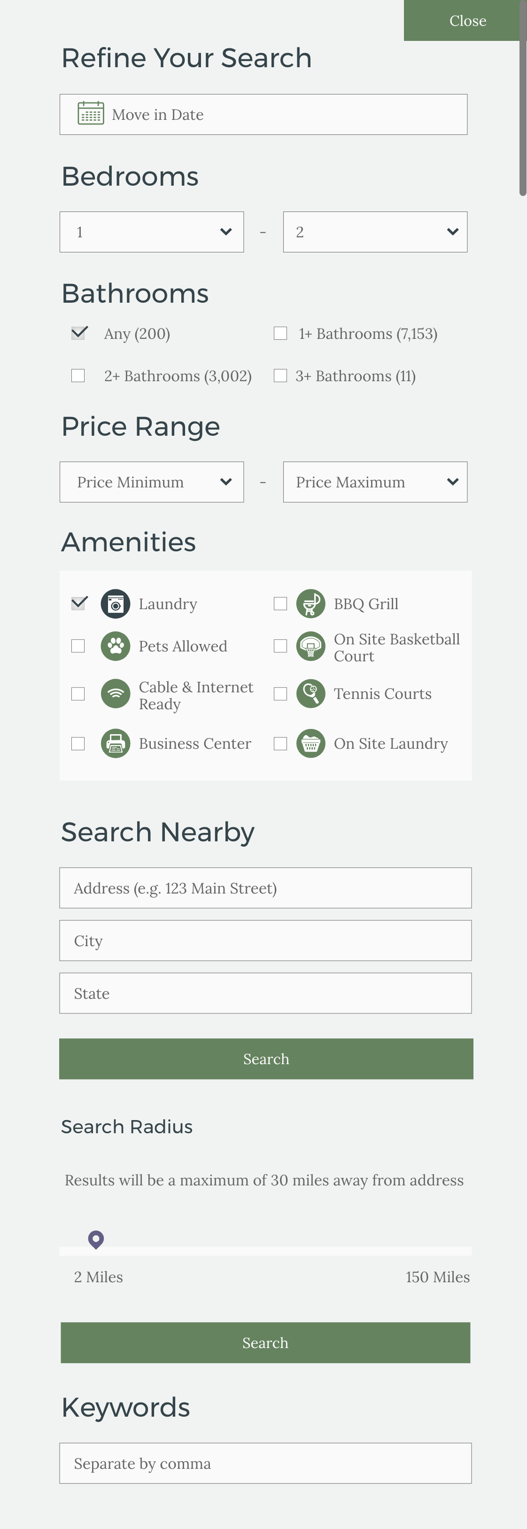Click the Tennis Courts racket icon
This screenshot has width=527, height=1529.
coord(310,694)
